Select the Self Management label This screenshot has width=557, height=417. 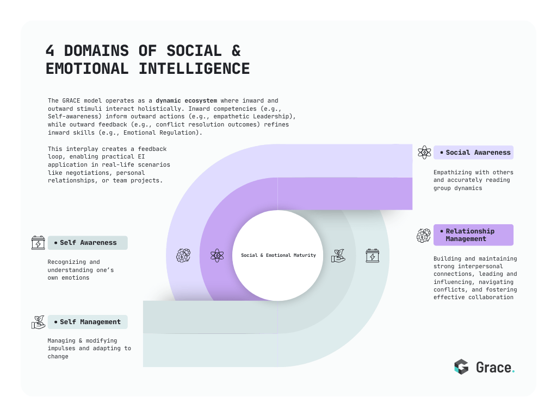tap(88, 322)
